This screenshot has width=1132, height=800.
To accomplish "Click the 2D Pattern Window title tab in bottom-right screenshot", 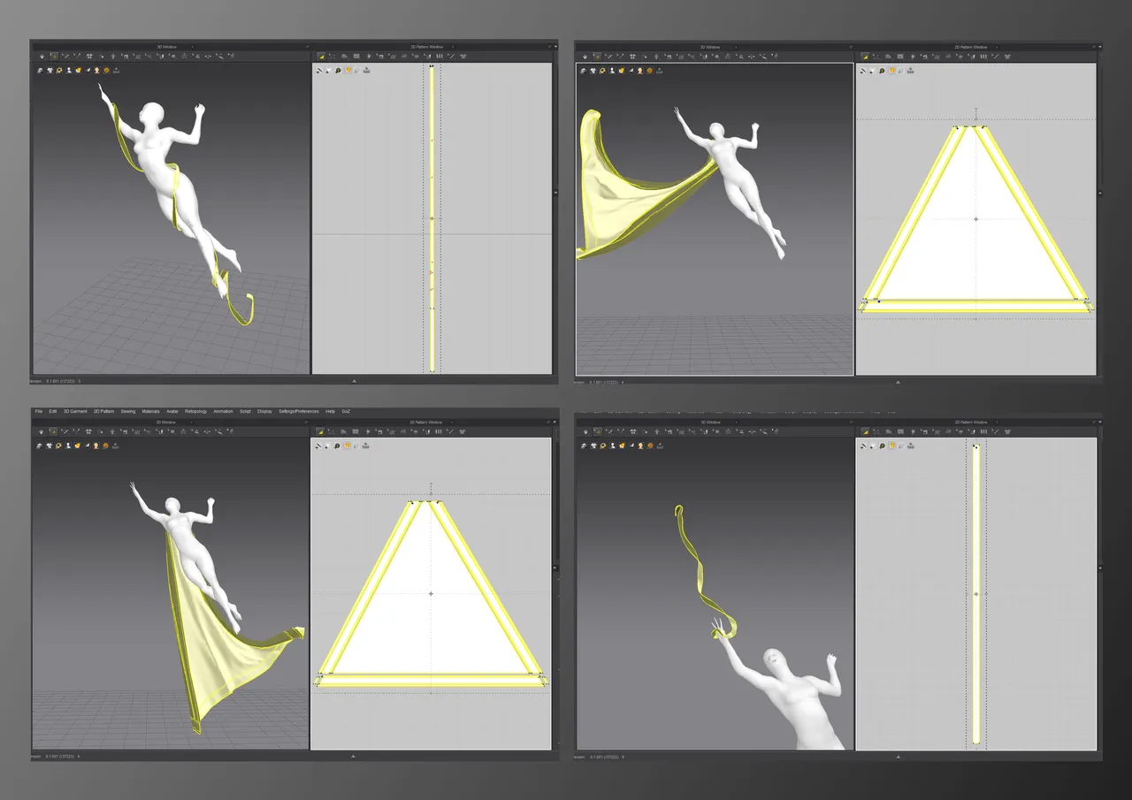I will [970, 422].
